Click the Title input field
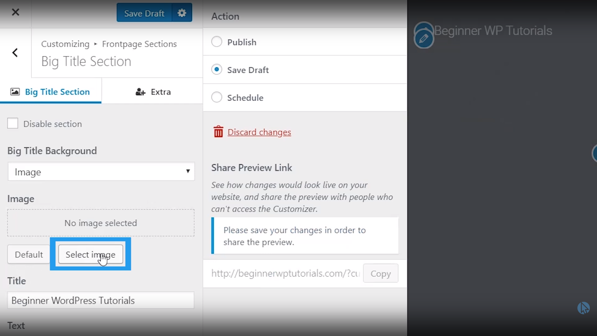597x336 pixels. [101, 301]
